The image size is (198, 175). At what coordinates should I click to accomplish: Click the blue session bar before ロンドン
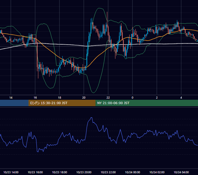14,103
